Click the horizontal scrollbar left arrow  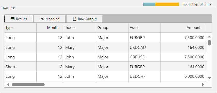coord(8,84)
